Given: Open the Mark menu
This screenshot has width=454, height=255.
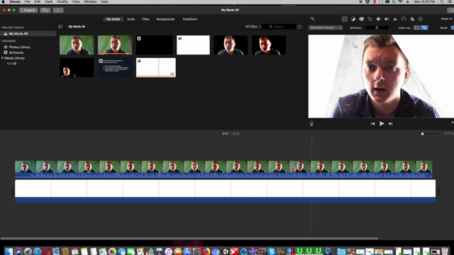Looking at the screenshot, I should 48,1.
